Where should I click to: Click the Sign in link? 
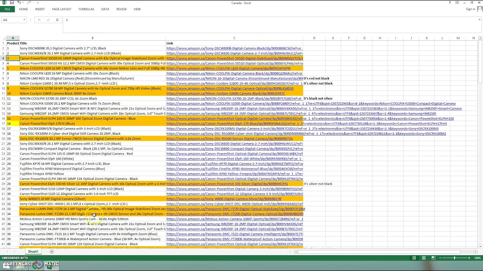470,9
